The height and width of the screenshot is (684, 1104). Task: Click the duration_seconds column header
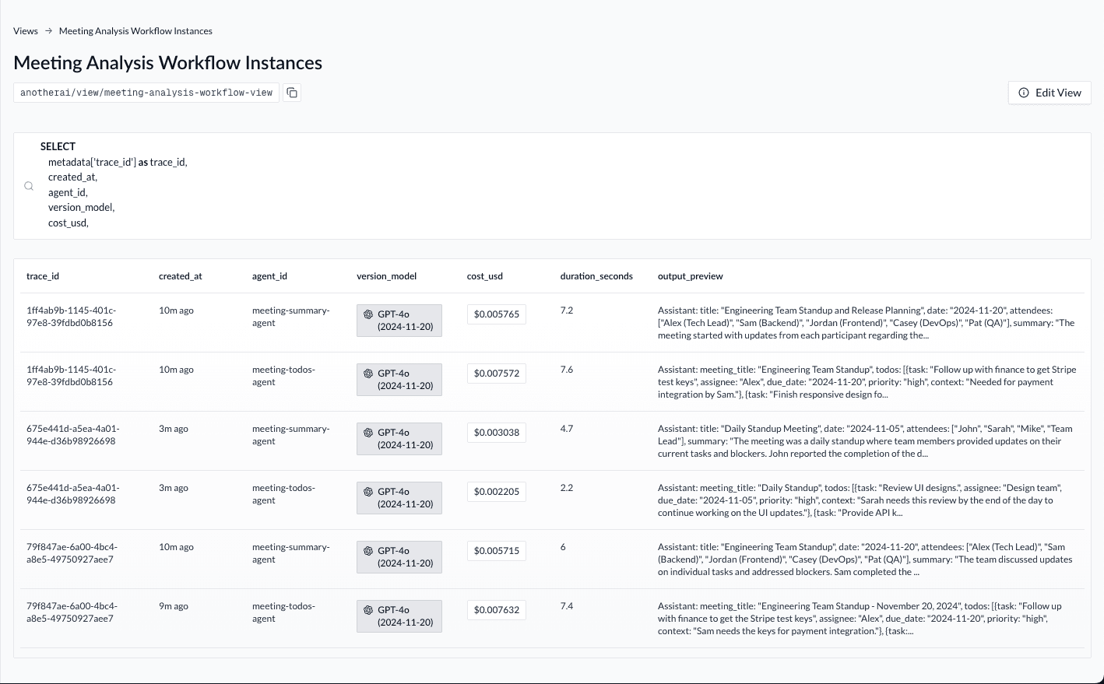(x=596, y=276)
